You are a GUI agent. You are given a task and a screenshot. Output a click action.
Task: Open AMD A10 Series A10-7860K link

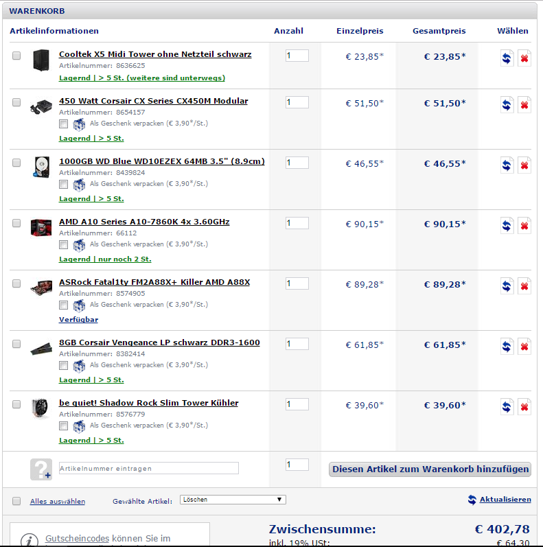pos(144,222)
